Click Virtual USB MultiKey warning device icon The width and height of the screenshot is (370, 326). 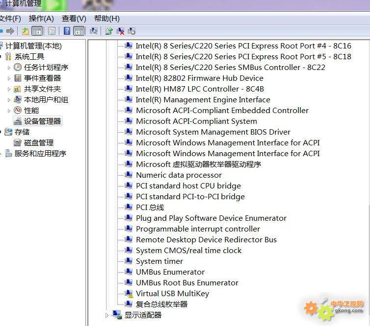[x=129, y=294]
